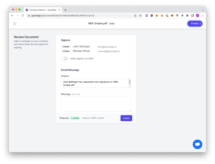Expand the tab search chevron dropdown
Screen dimensions: 215x164
pos(203,10)
